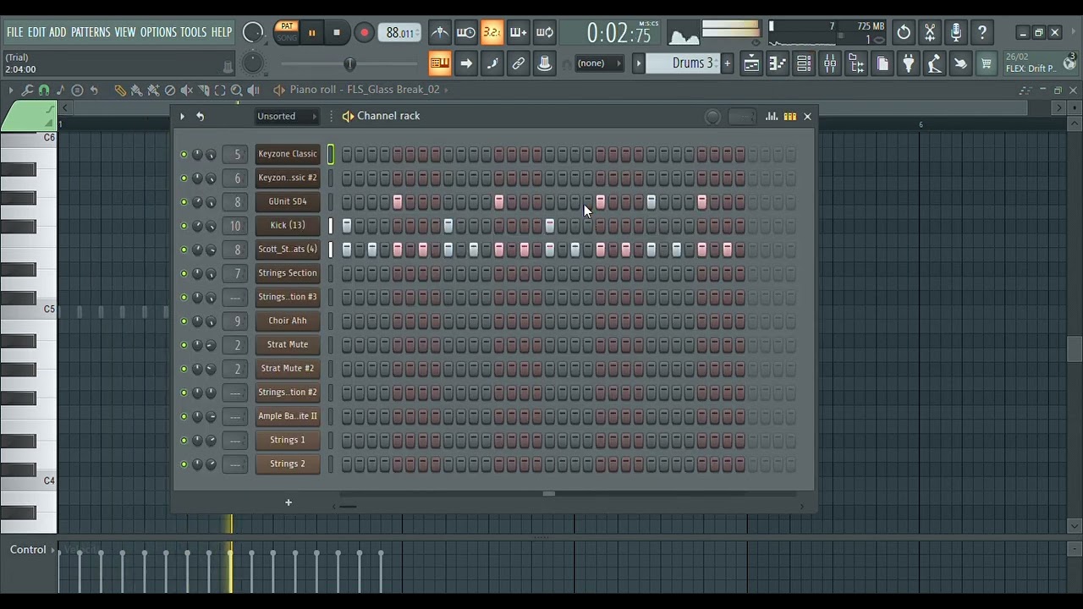Click the tempo 88.011 field
The height and width of the screenshot is (609, 1083).
click(399, 33)
